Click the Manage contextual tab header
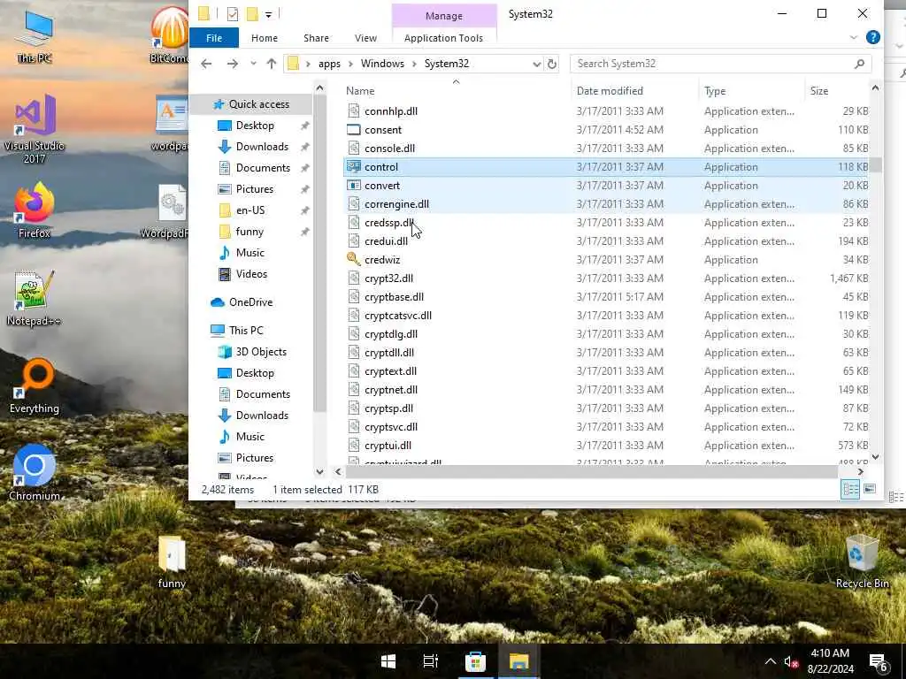Image resolution: width=906 pixels, height=679 pixels. 444,16
